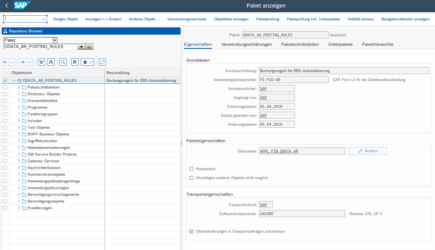Open the Paket object type dropdown
Viewport: 435px width, 250px height.
(55, 40)
